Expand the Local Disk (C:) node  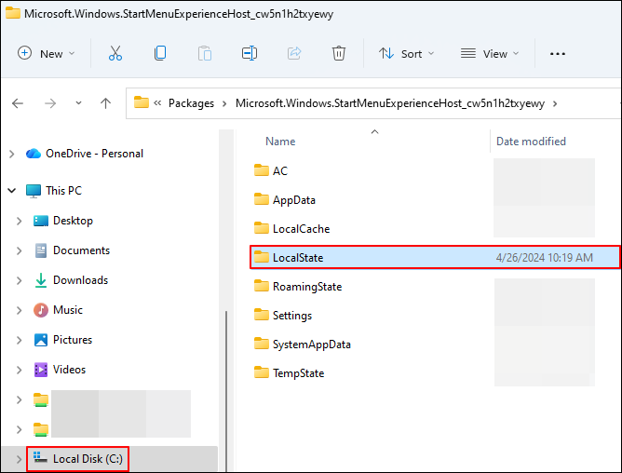pyautogui.click(x=19, y=460)
